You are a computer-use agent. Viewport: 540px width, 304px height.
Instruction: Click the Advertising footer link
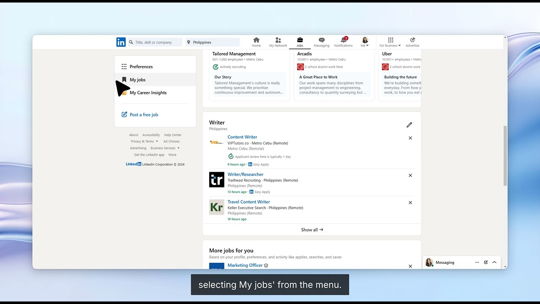click(x=138, y=148)
